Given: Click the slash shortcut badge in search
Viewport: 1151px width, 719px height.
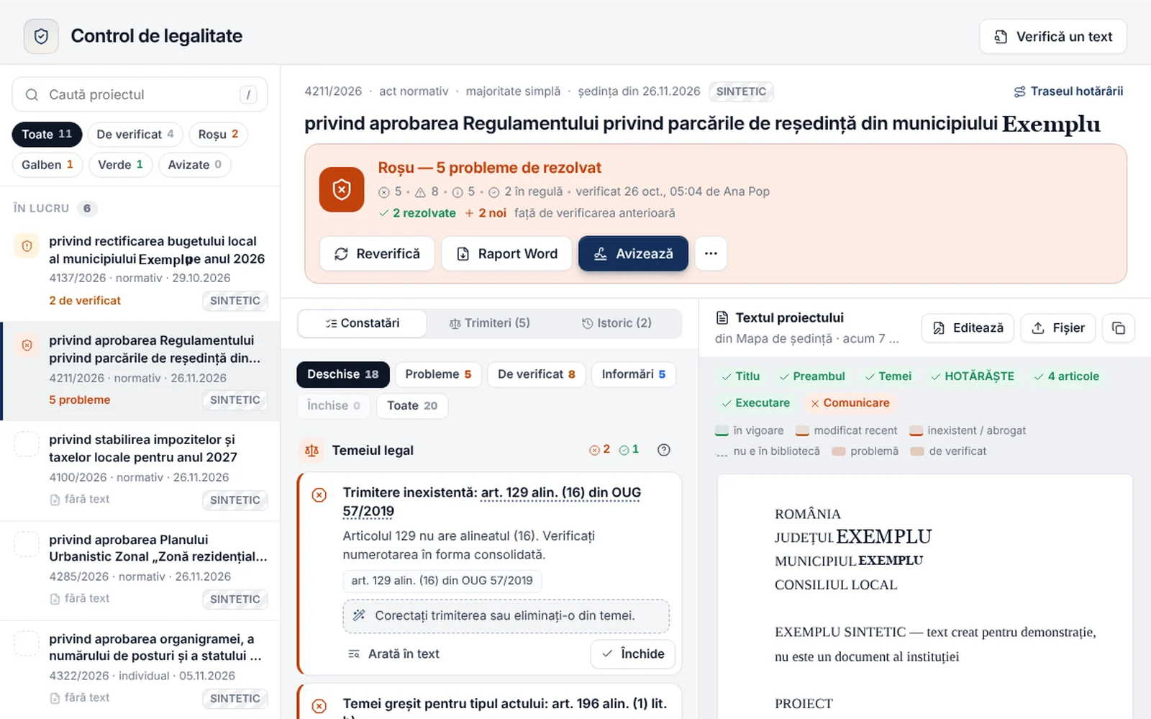Looking at the screenshot, I should click(248, 94).
